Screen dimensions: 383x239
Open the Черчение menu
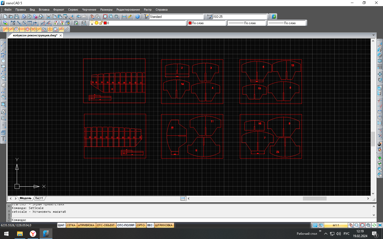coord(89,10)
